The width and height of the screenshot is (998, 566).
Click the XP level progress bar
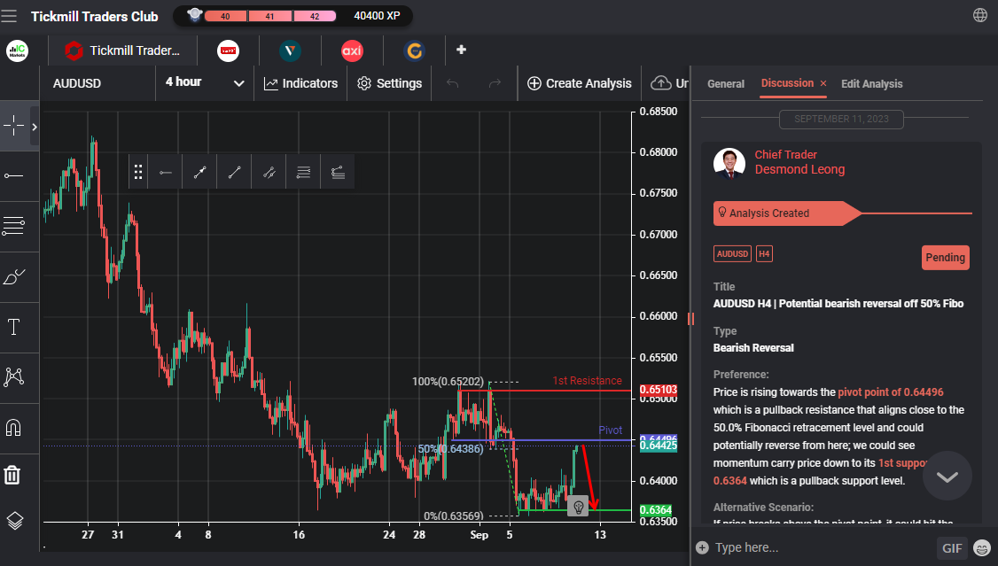point(269,16)
